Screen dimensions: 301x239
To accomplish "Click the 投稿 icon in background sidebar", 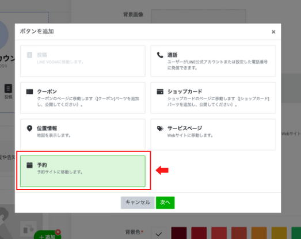I will (8, 89).
